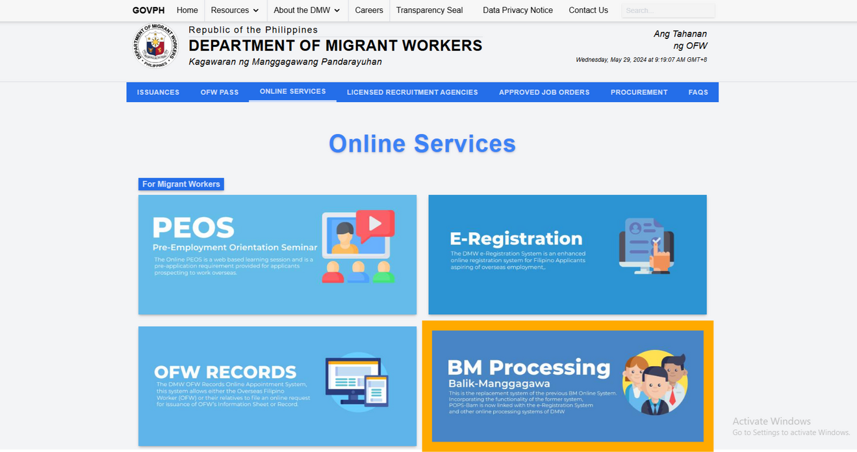857x452 pixels.
Task: Click the Wednesday, May 29, 2024 timestamp
Action: (x=641, y=60)
